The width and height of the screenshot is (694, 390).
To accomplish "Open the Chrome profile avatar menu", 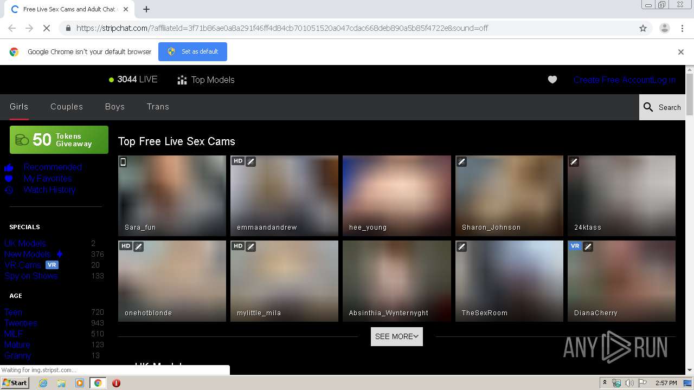I will pyautogui.click(x=664, y=28).
